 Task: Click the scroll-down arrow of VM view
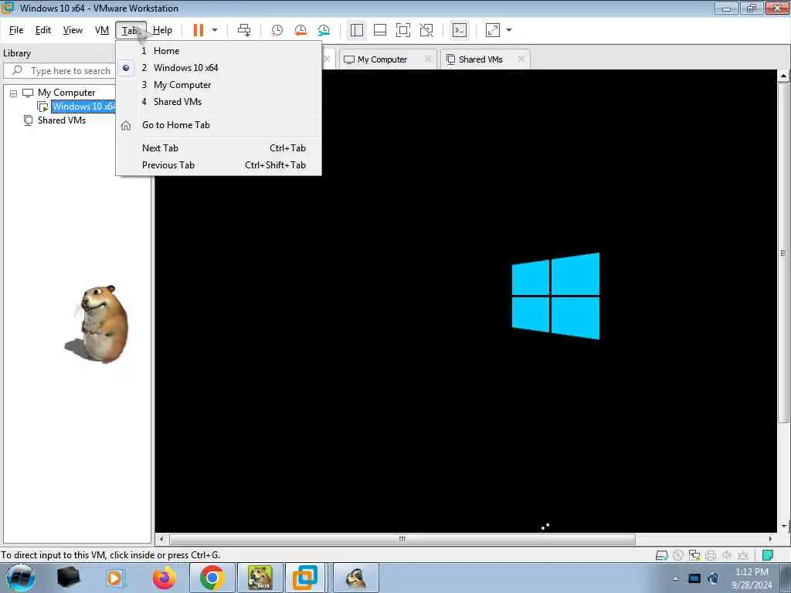click(x=783, y=527)
